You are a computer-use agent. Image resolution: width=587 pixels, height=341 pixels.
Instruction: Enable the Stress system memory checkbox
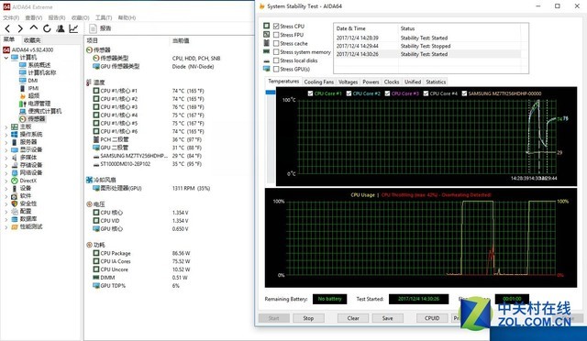[276, 52]
